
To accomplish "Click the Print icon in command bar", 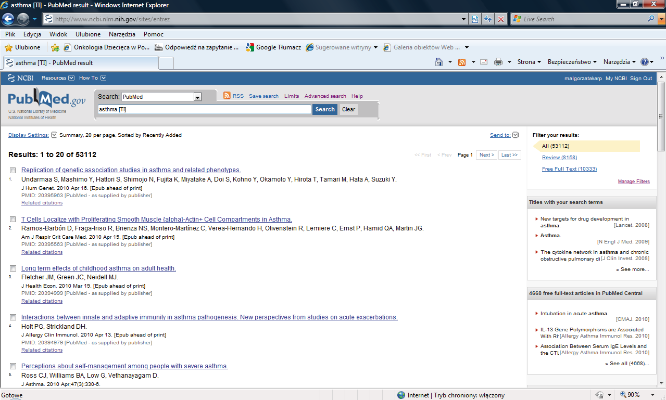I will (498, 62).
